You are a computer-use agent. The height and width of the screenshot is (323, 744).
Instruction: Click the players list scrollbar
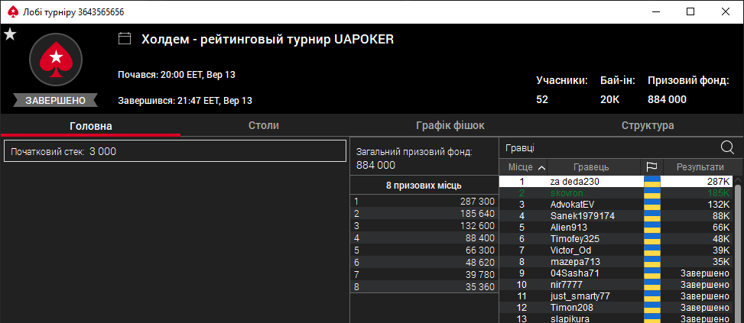(x=739, y=254)
